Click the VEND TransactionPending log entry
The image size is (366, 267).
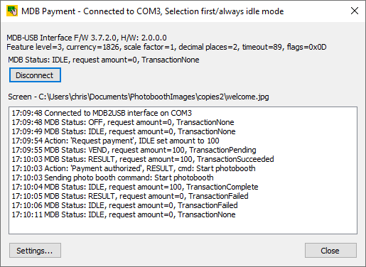coord(134,150)
